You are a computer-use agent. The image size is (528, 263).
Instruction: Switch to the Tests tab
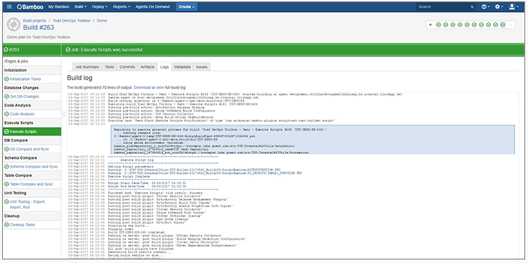(109, 67)
